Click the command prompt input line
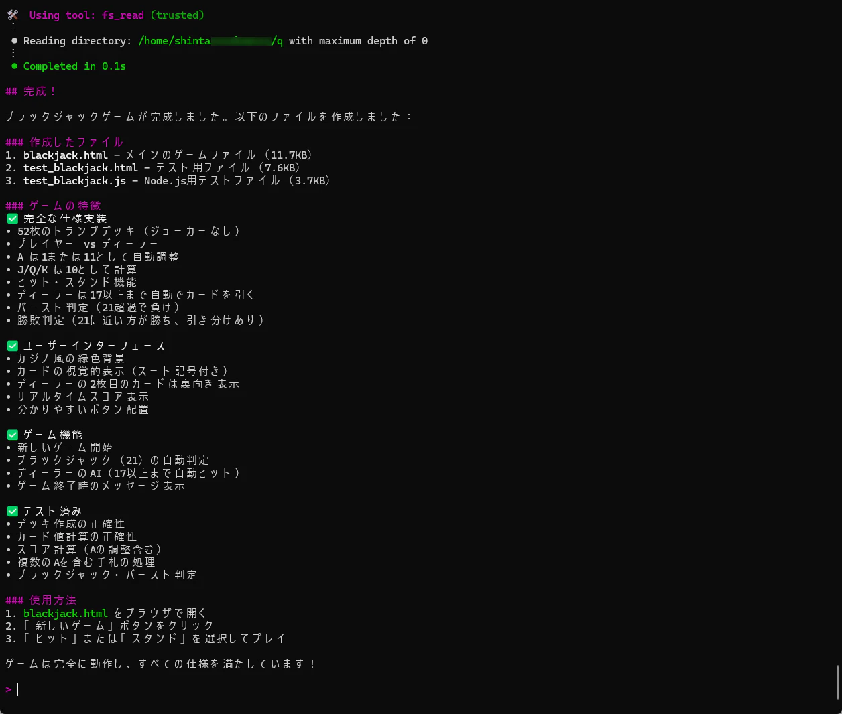This screenshot has height=714, width=842. click(421, 689)
